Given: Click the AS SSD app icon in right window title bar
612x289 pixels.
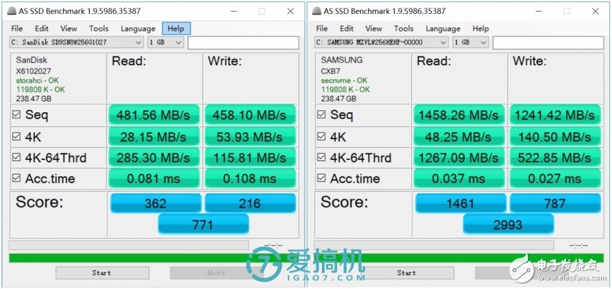Looking at the screenshot, I should click(x=317, y=11).
